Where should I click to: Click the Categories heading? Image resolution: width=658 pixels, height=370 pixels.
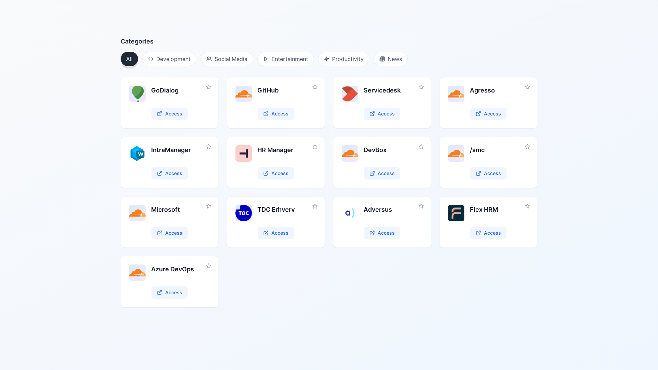tap(137, 41)
